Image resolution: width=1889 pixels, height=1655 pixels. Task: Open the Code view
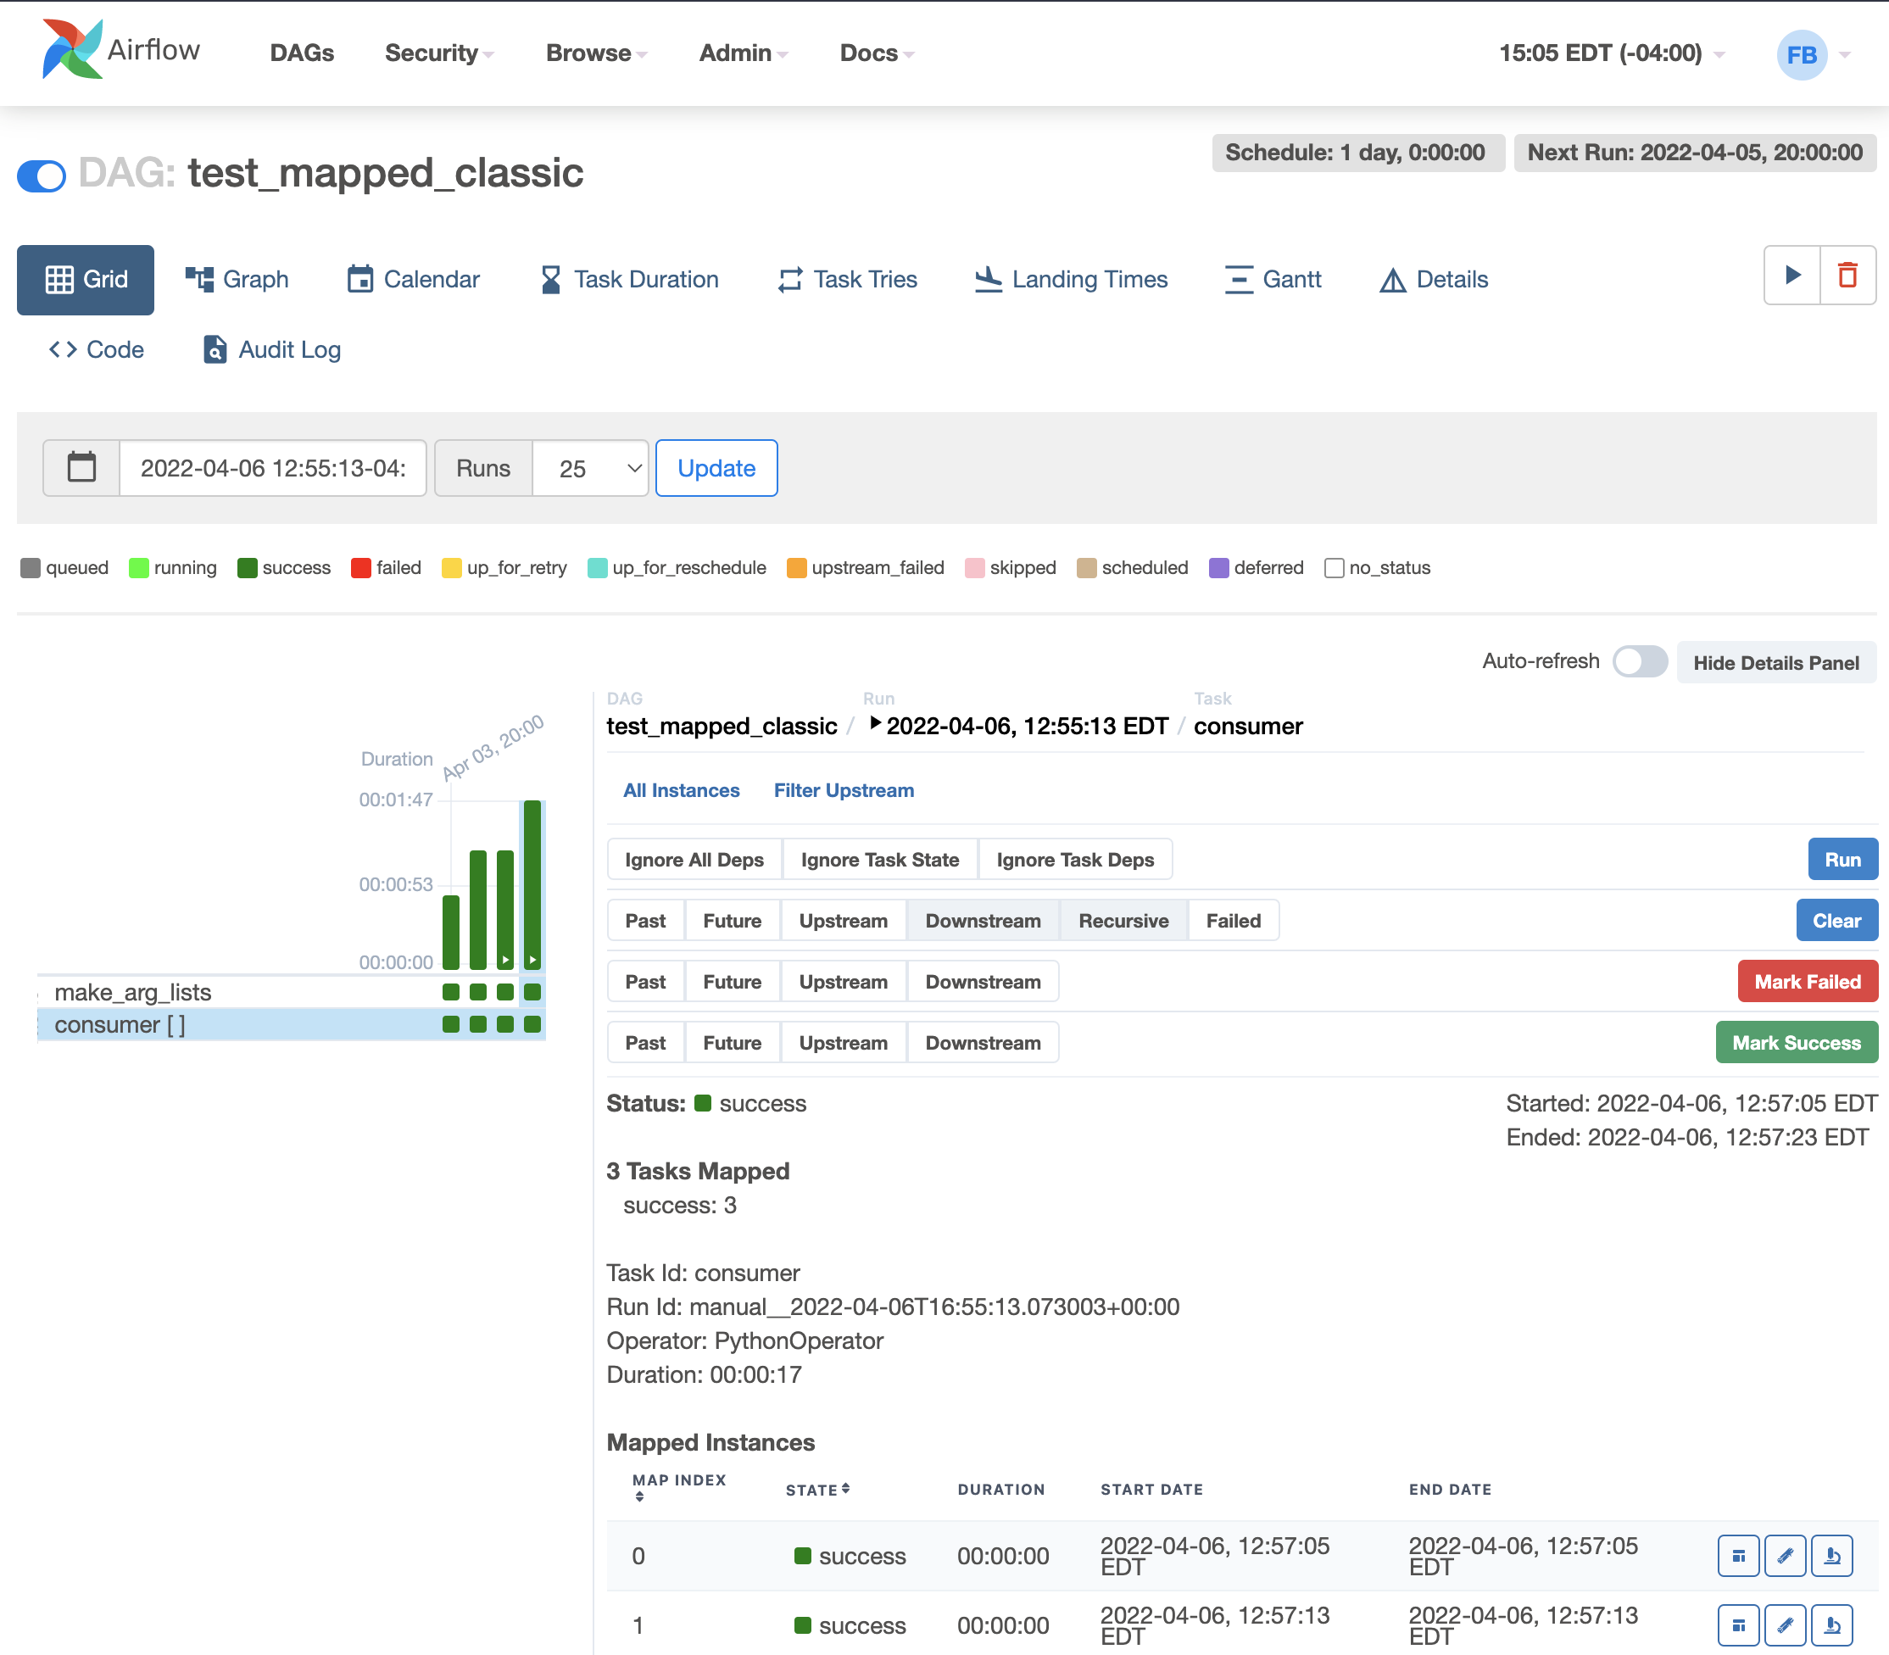pyautogui.click(x=96, y=350)
